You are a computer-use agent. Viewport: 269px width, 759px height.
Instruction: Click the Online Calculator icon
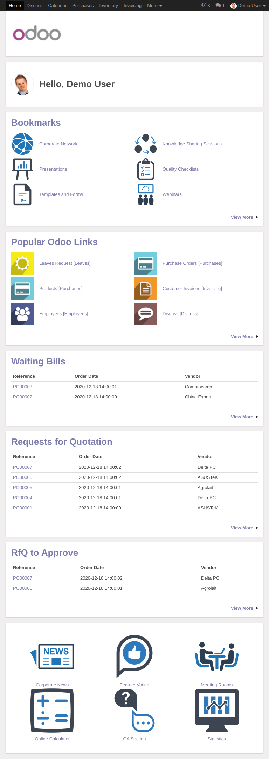[52, 710]
